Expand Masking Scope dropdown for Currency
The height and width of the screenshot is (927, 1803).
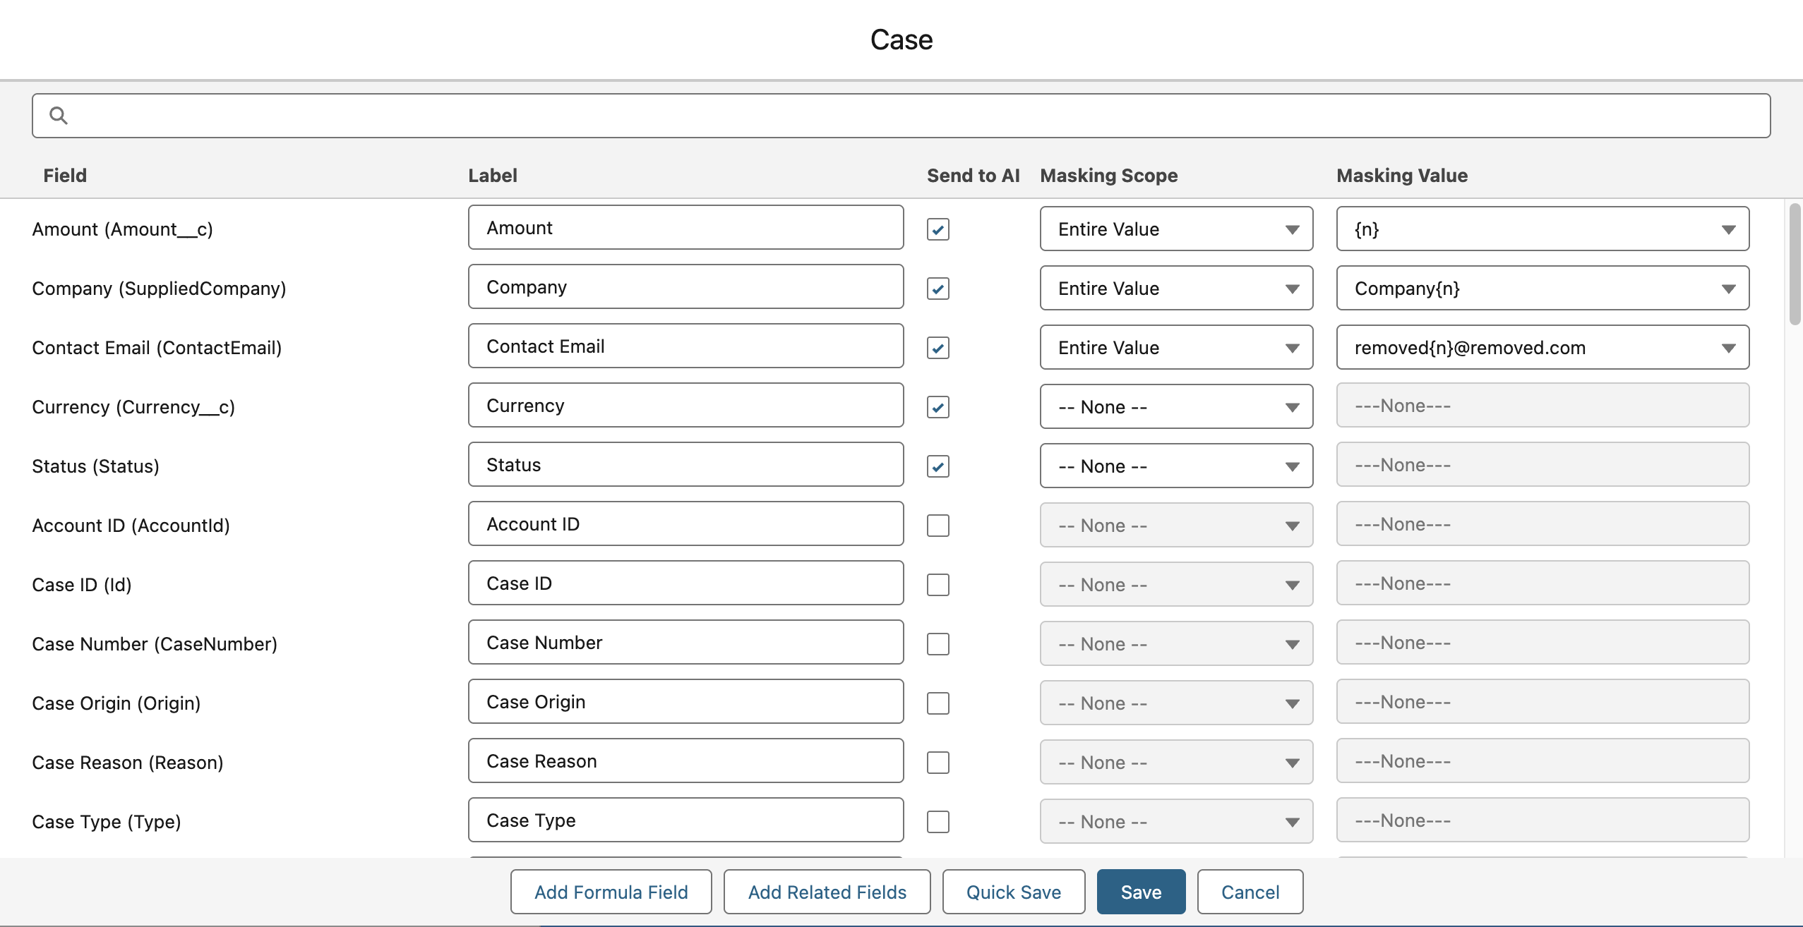[x=1175, y=407]
